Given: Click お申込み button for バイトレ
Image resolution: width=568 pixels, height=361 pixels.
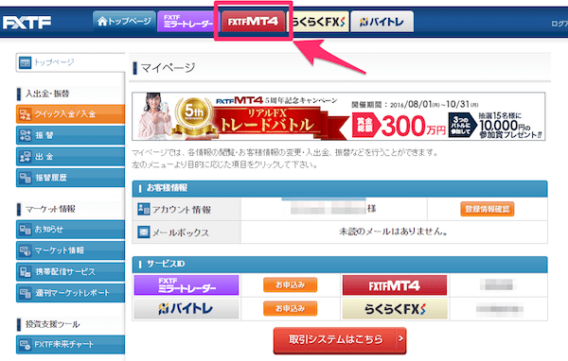Looking at the screenshot, I should (x=291, y=308).
